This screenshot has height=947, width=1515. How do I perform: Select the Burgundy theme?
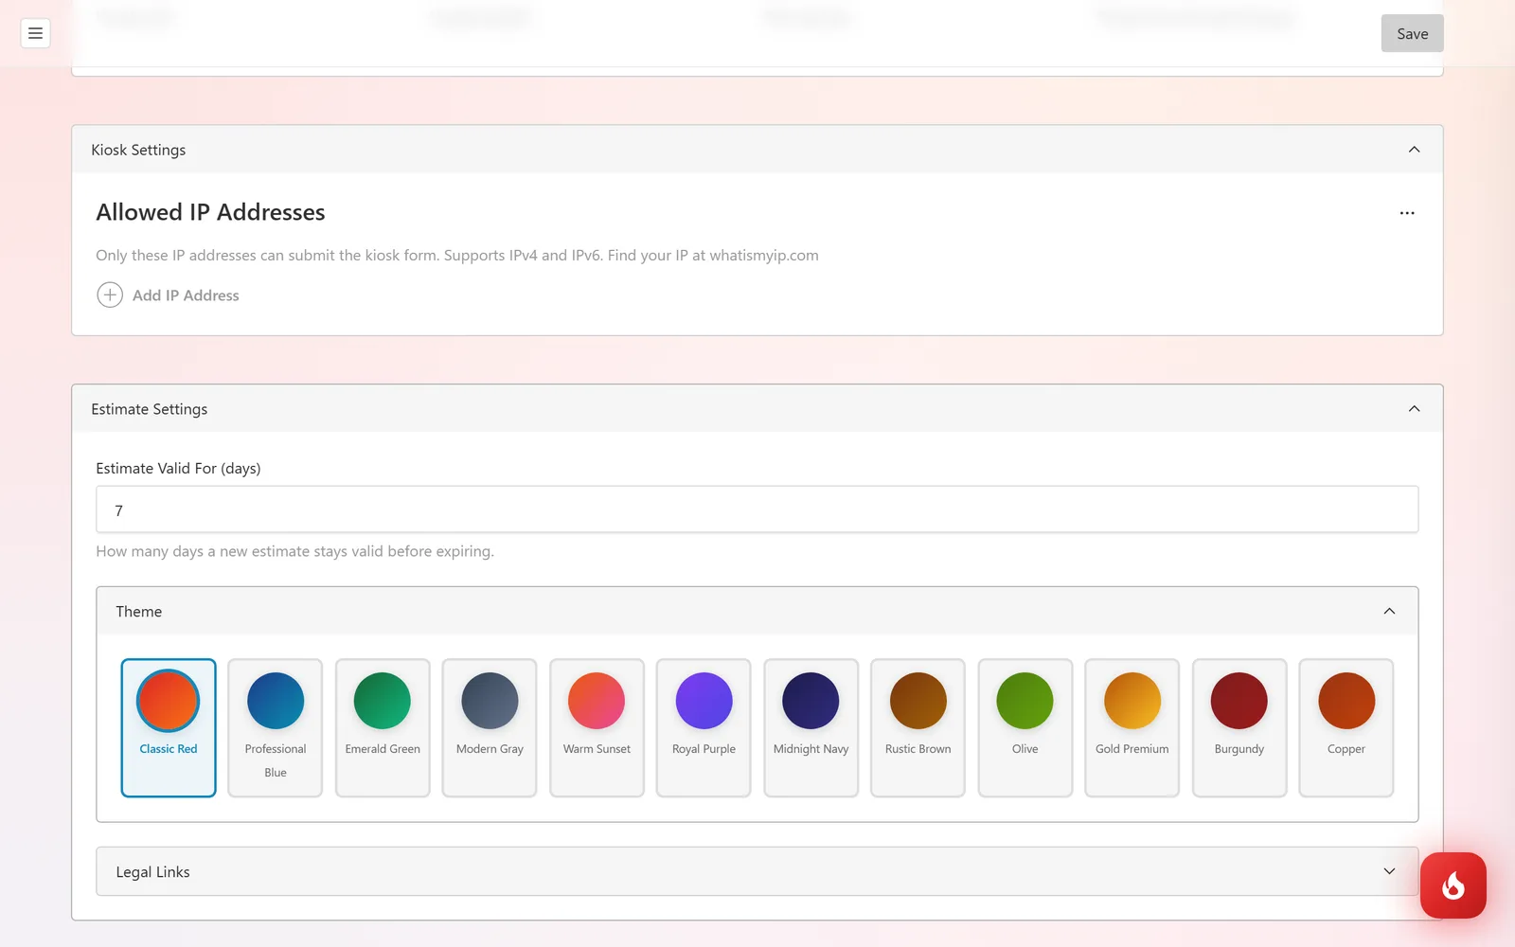pos(1239,727)
